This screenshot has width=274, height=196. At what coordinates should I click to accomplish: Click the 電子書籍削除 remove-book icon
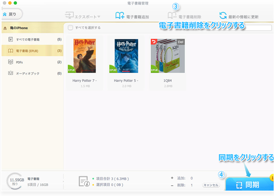172,15
